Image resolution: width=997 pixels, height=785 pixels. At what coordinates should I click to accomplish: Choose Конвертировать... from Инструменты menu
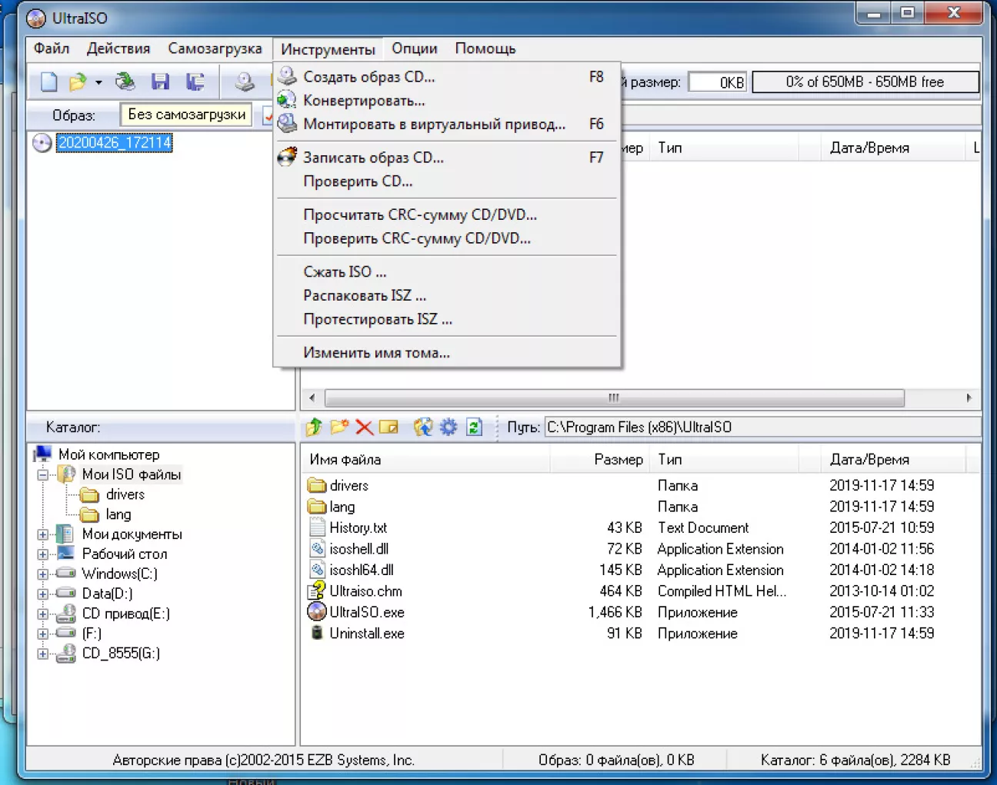[x=364, y=101]
